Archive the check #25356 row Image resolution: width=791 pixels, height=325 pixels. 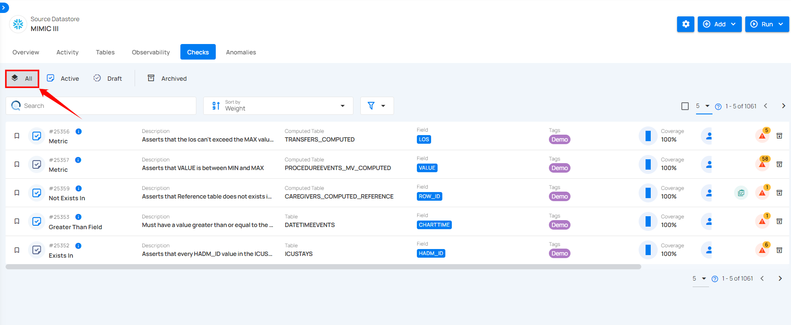[x=779, y=136]
